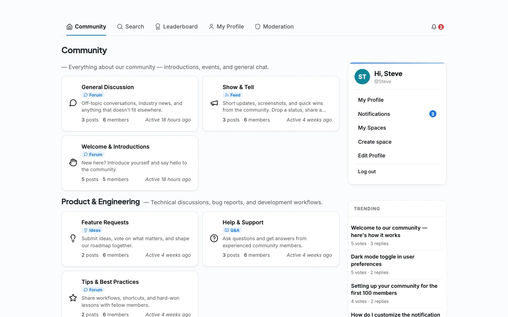508x317 pixels.
Task: Select Edit Profile in the user panel
Action: tap(397, 156)
